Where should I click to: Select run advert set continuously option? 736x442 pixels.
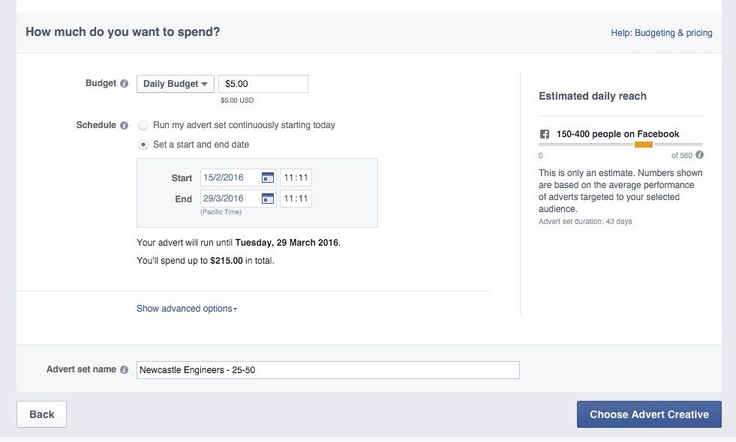[143, 126]
